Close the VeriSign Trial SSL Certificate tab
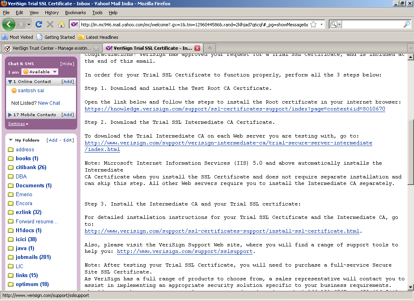The width and height of the screenshot is (414, 301). 197,48
